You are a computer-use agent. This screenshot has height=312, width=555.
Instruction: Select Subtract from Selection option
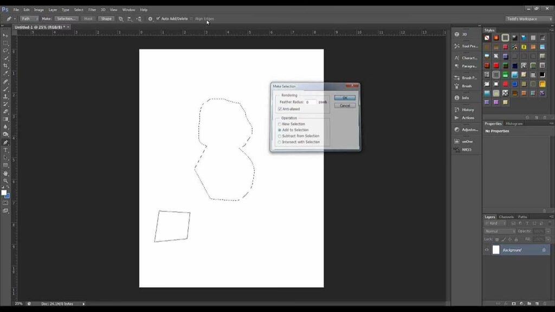pos(280,136)
